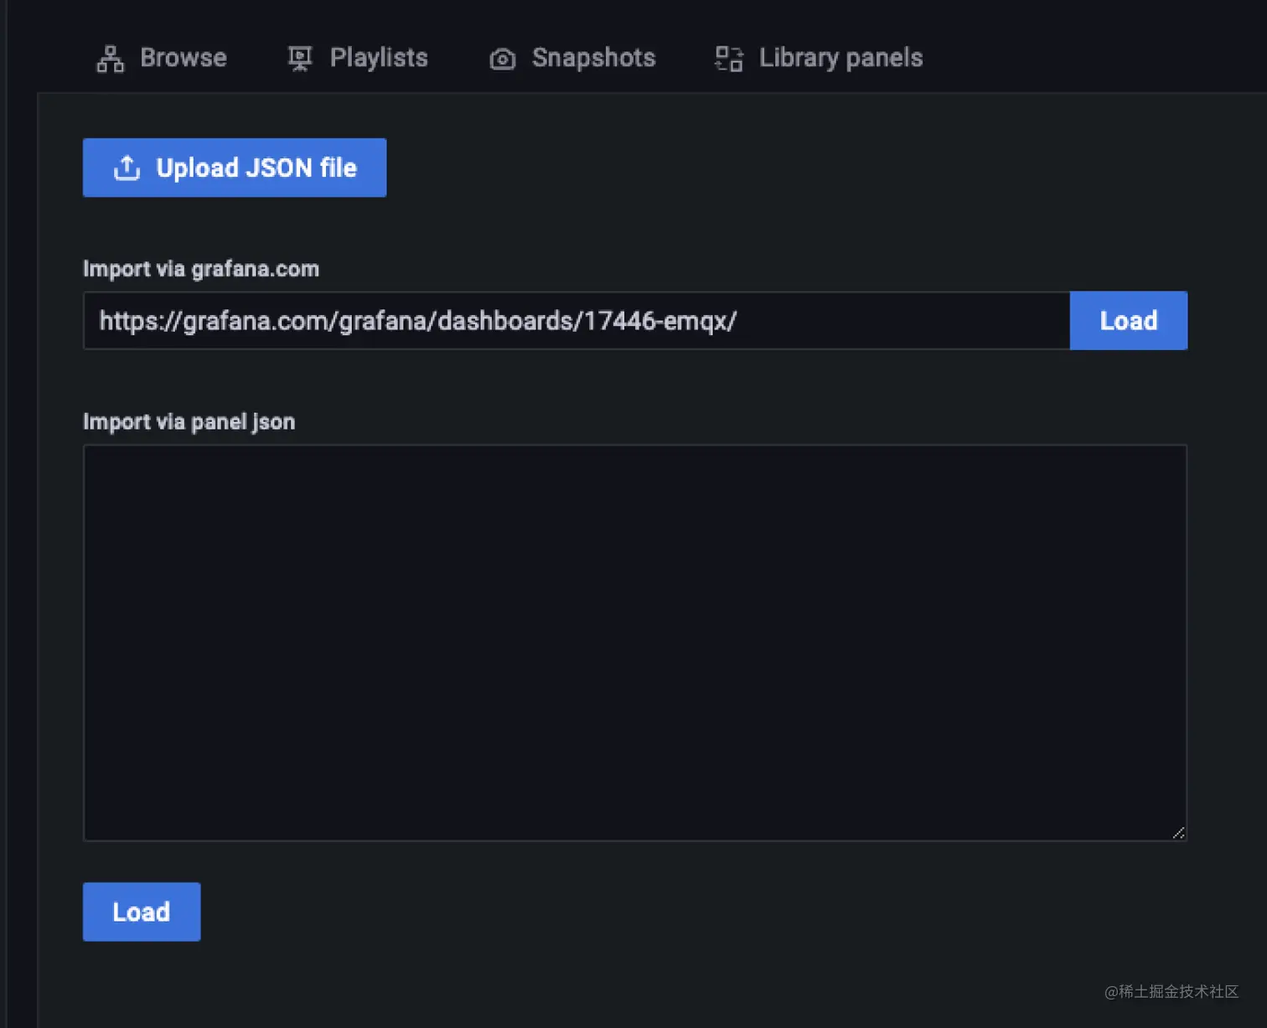Click the Upload JSON file button
Image resolution: width=1267 pixels, height=1028 pixels.
235,168
